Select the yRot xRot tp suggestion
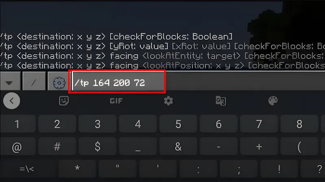The height and width of the screenshot is (182, 325). point(162,46)
